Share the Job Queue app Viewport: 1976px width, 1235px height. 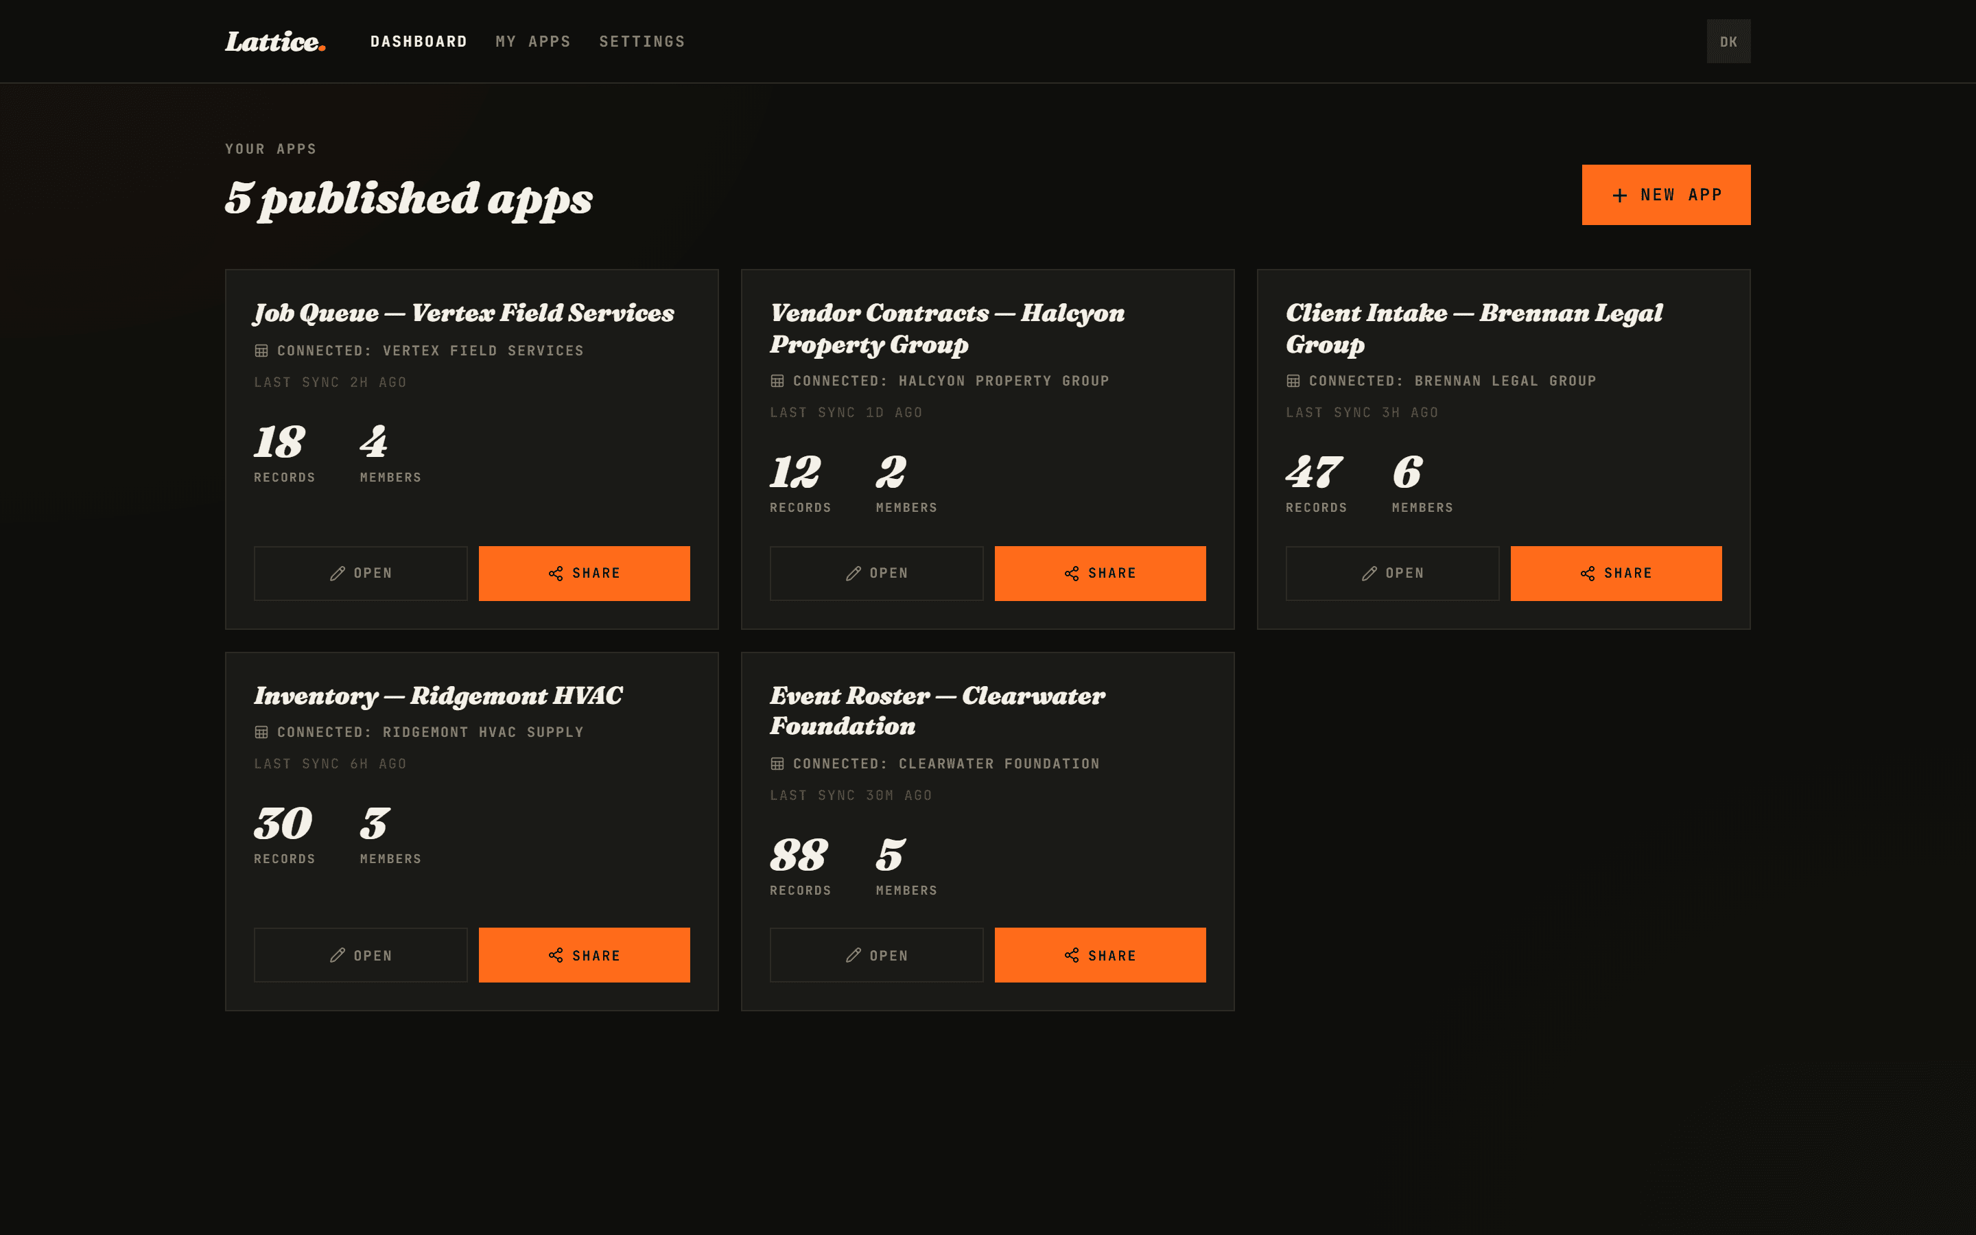coord(584,574)
